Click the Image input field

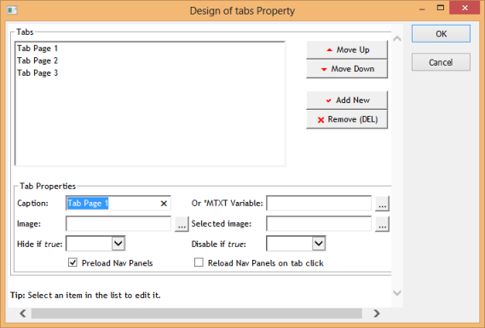[x=118, y=223]
